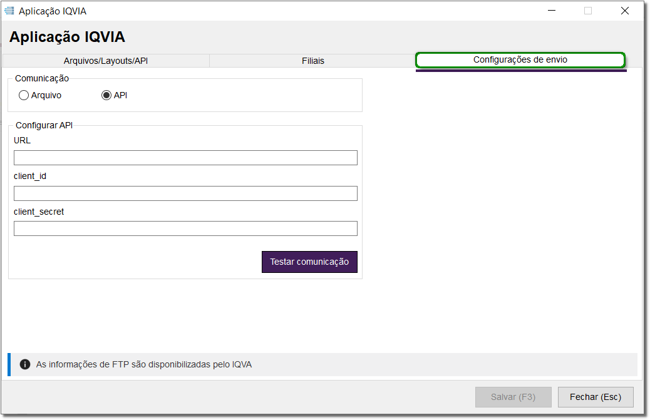Click the Testar comunicação button

pyautogui.click(x=309, y=262)
